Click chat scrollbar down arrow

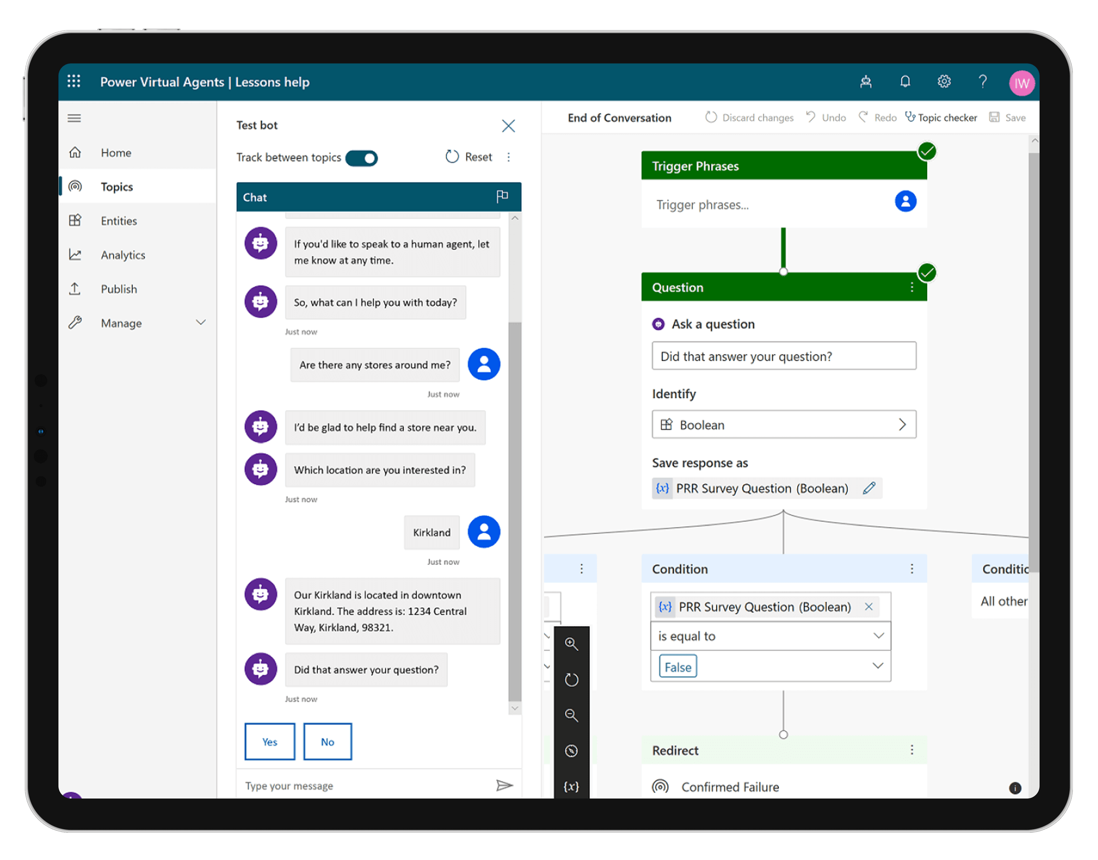[514, 708]
